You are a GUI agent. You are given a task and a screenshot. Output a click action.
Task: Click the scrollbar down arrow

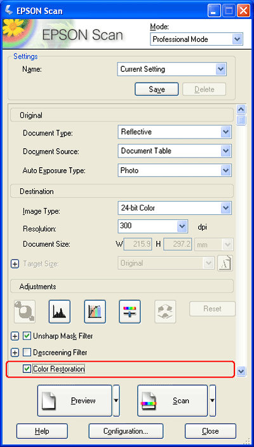tap(241, 371)
